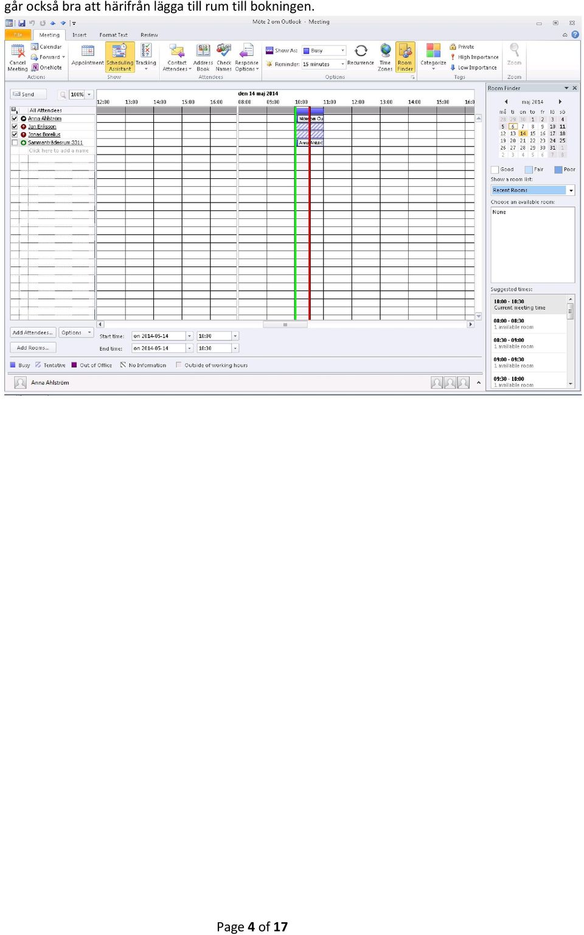Uncheck the Jan Eriksson attendee checkbox
Viewport: 584px width, 935px height.
[x=15, y=127]
